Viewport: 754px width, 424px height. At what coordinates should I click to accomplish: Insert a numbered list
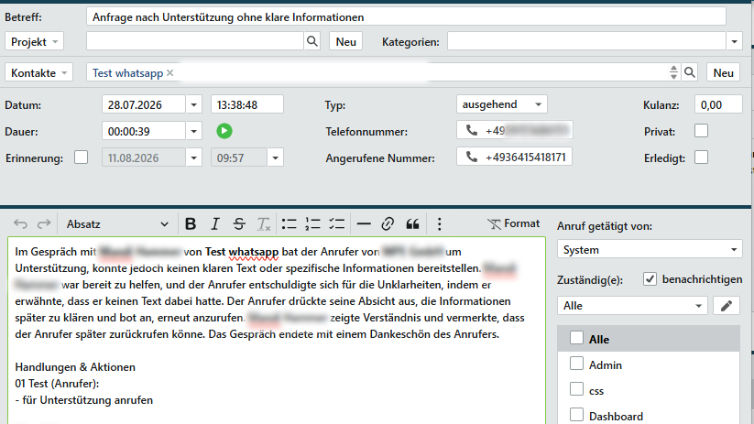[312, 224]
